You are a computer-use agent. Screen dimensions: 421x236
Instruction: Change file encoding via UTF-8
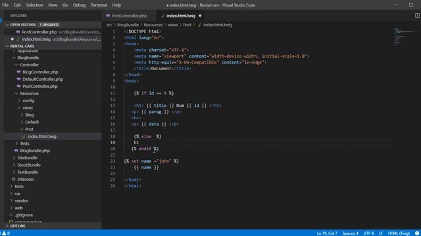(x=368, y=233)
